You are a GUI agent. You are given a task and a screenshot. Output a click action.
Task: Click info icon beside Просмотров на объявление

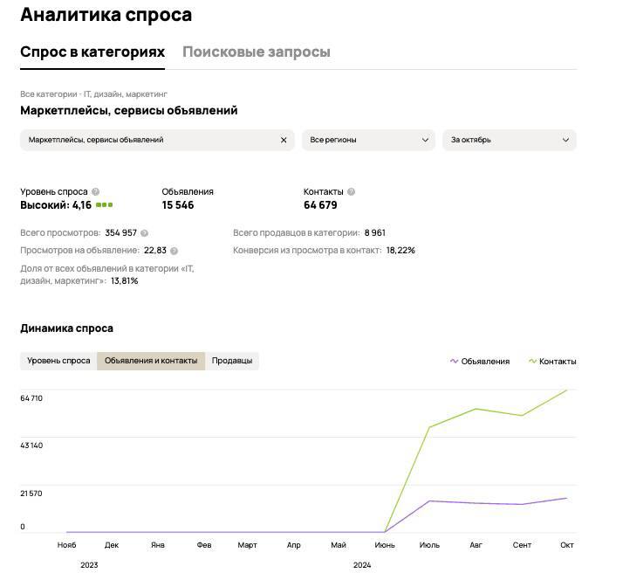pos(175,251)
